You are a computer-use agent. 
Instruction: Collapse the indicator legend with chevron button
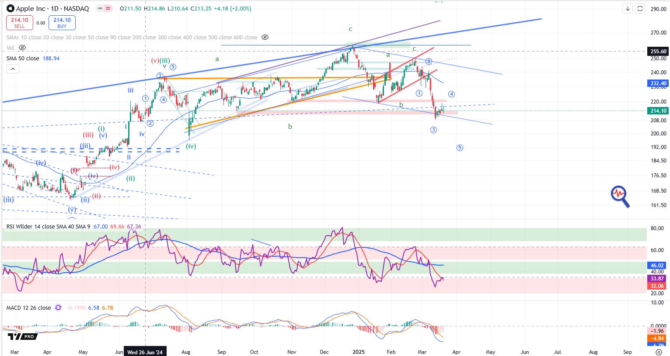(x=13, y=69)
